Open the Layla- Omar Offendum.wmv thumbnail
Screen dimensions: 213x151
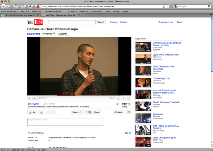tap(143, 59)
